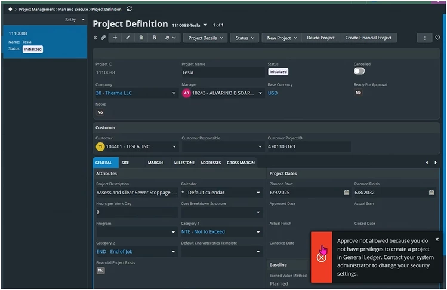Click the favorite heart icon
This screenshot has height=290, width=447.
point(437,38)
